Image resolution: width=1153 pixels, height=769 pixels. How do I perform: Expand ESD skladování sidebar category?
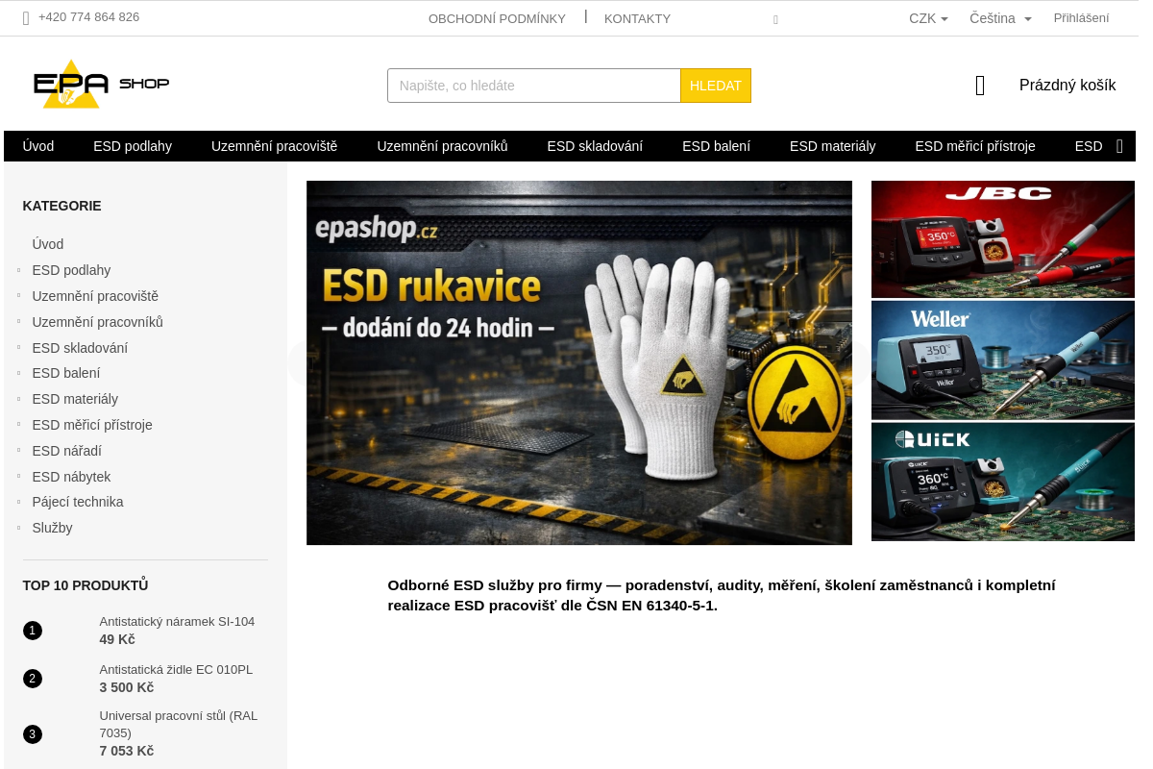(x=18, y=348)
